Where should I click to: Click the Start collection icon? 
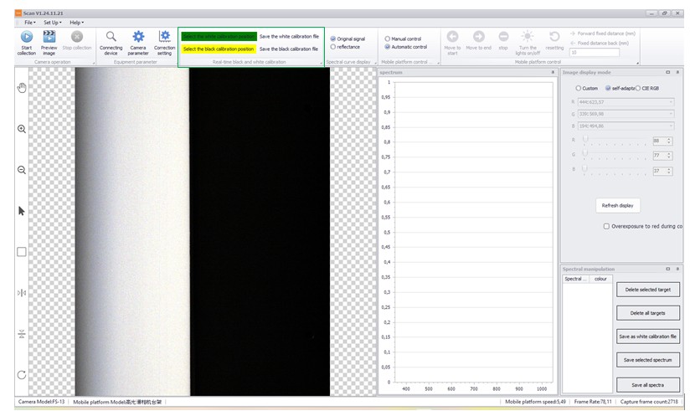tap(27, 38)
